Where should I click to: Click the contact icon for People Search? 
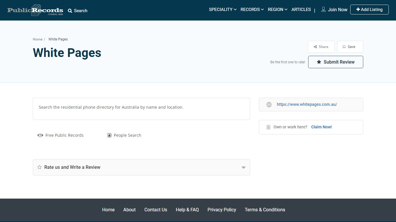[109, 135]
